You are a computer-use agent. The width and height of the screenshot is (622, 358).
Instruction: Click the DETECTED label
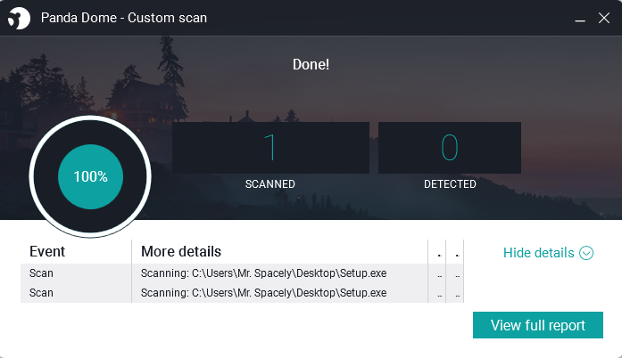coord(450,184)
